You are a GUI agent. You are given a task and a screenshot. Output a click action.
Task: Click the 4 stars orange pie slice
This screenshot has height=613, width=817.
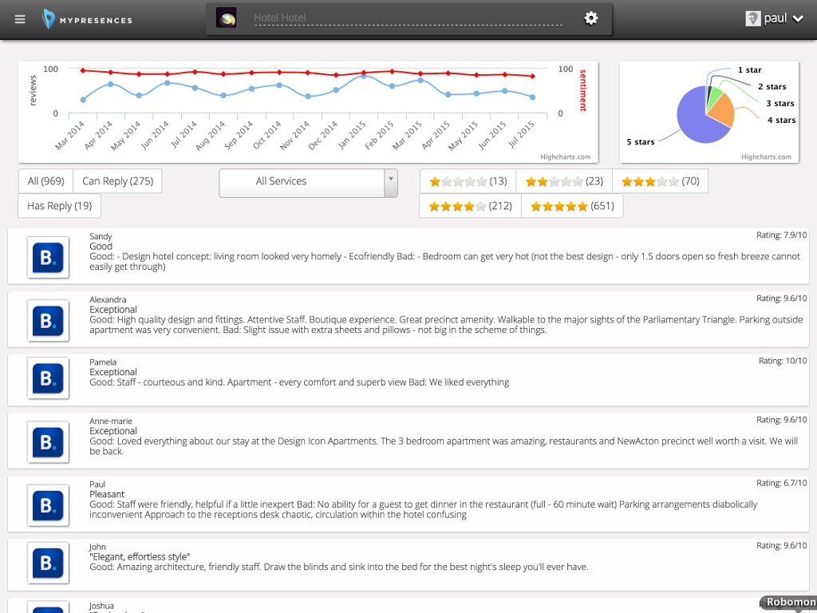pos(721,110)
